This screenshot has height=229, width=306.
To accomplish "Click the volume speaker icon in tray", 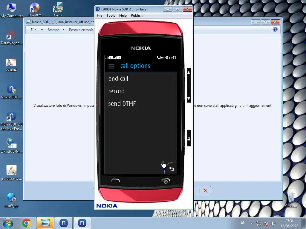I will point(273,223).
